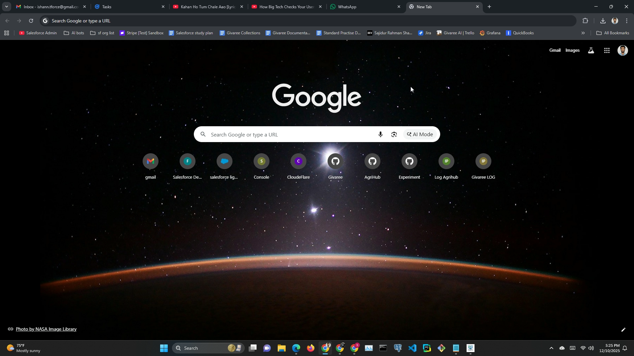Open Photo by NASA Image Library link
Screen dimensions: 634x356
pyautogui.click(x=46, y=329)
